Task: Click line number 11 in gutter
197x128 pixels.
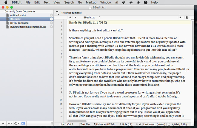Action: point(61,104)
